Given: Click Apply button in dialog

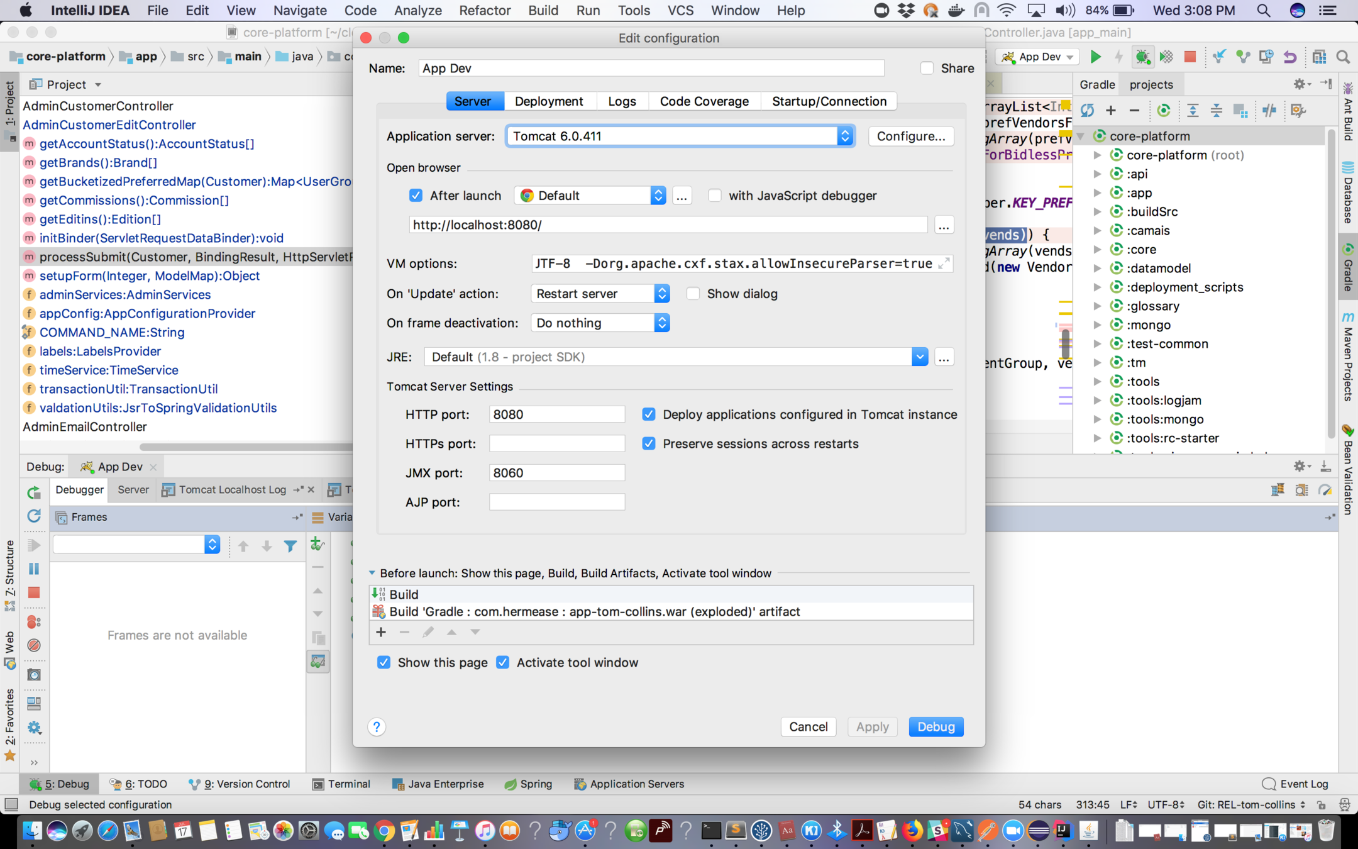Looking at the screenshot, I should pyautogui.click(x=873, y=727).
